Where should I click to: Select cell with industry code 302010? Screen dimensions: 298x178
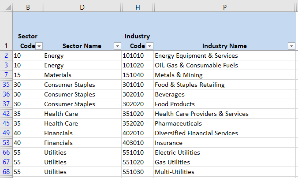tap(138, 94)
